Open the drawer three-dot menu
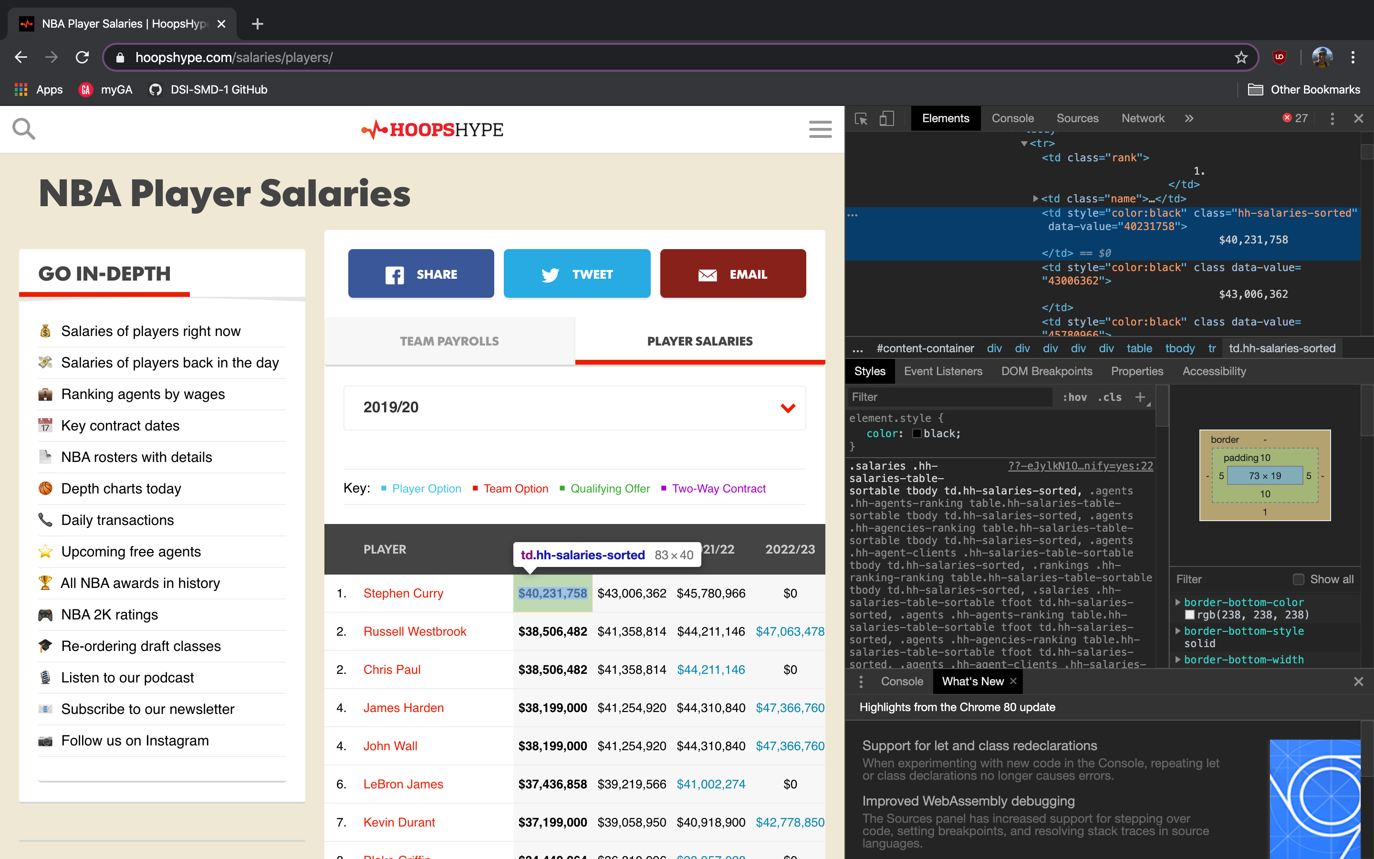Viewport: 1374px width, 859px height. [861, 681]
